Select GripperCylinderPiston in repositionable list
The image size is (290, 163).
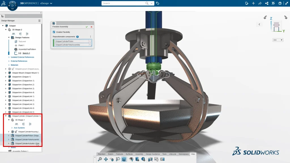(x=72, y=41)
